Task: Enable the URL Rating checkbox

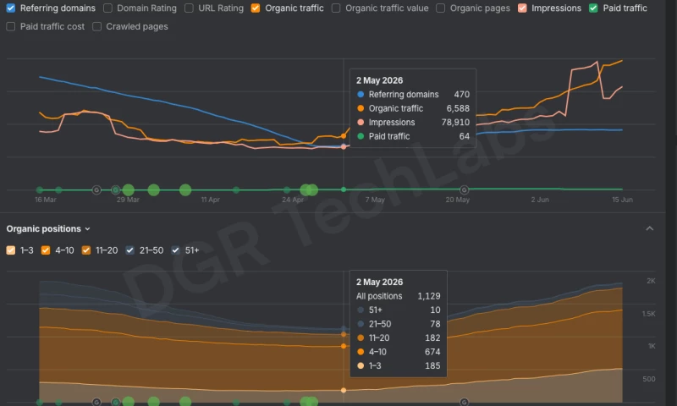Action: click(x=189, y=8)
